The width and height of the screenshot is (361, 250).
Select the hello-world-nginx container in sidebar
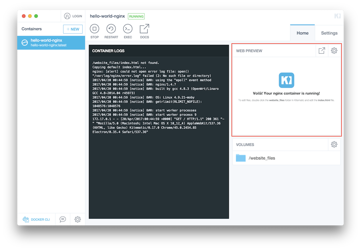(x=51, y=43)
